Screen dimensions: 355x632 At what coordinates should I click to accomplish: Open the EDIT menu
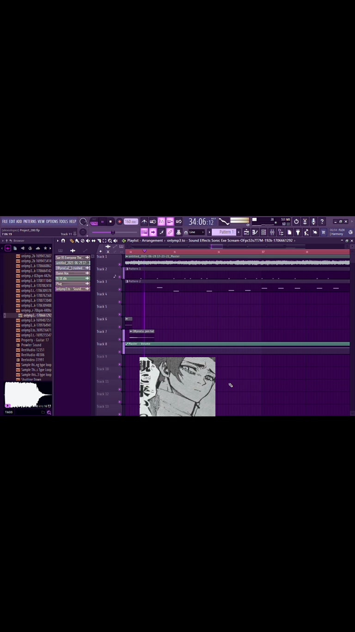tap(12, 221)
